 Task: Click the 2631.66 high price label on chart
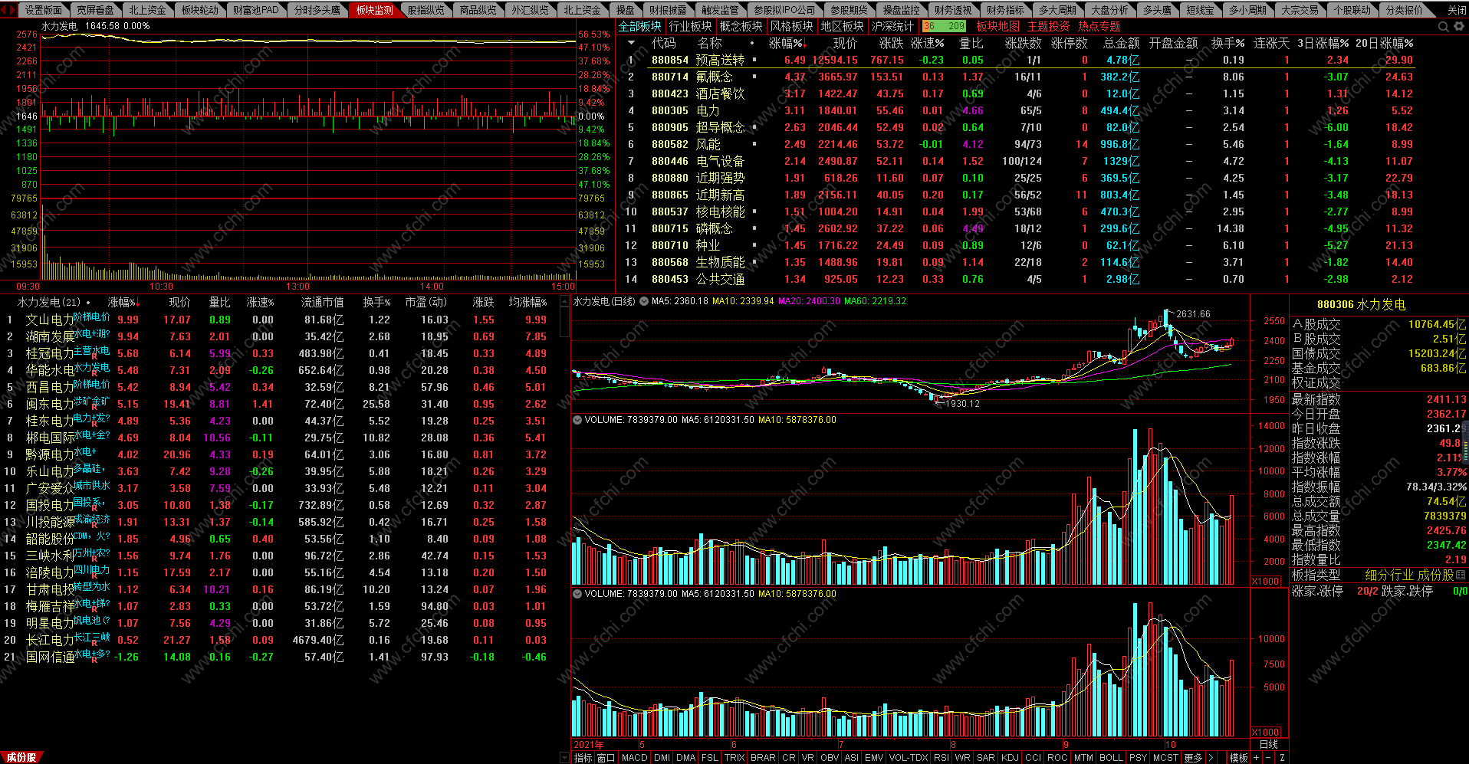(1194, 314)
